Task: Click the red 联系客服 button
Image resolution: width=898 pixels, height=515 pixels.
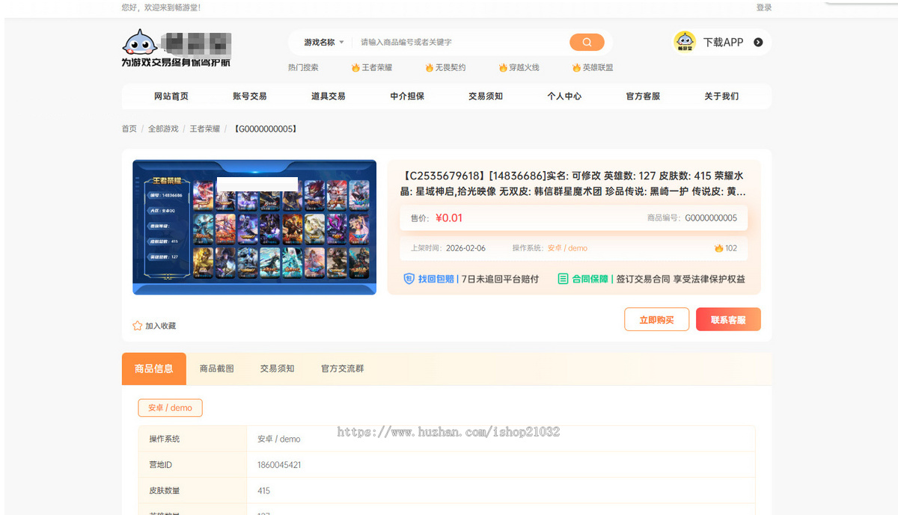Action: (728, 319)
